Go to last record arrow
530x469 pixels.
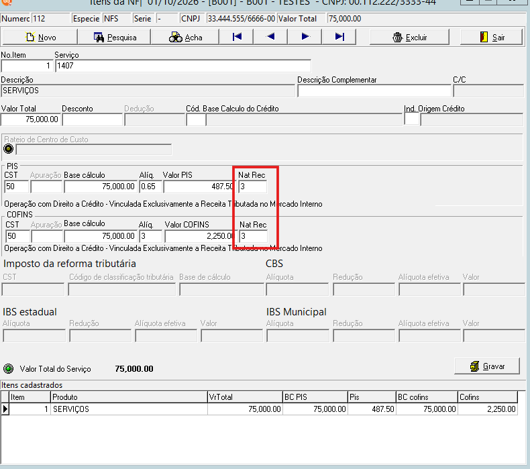pos(339,37)
